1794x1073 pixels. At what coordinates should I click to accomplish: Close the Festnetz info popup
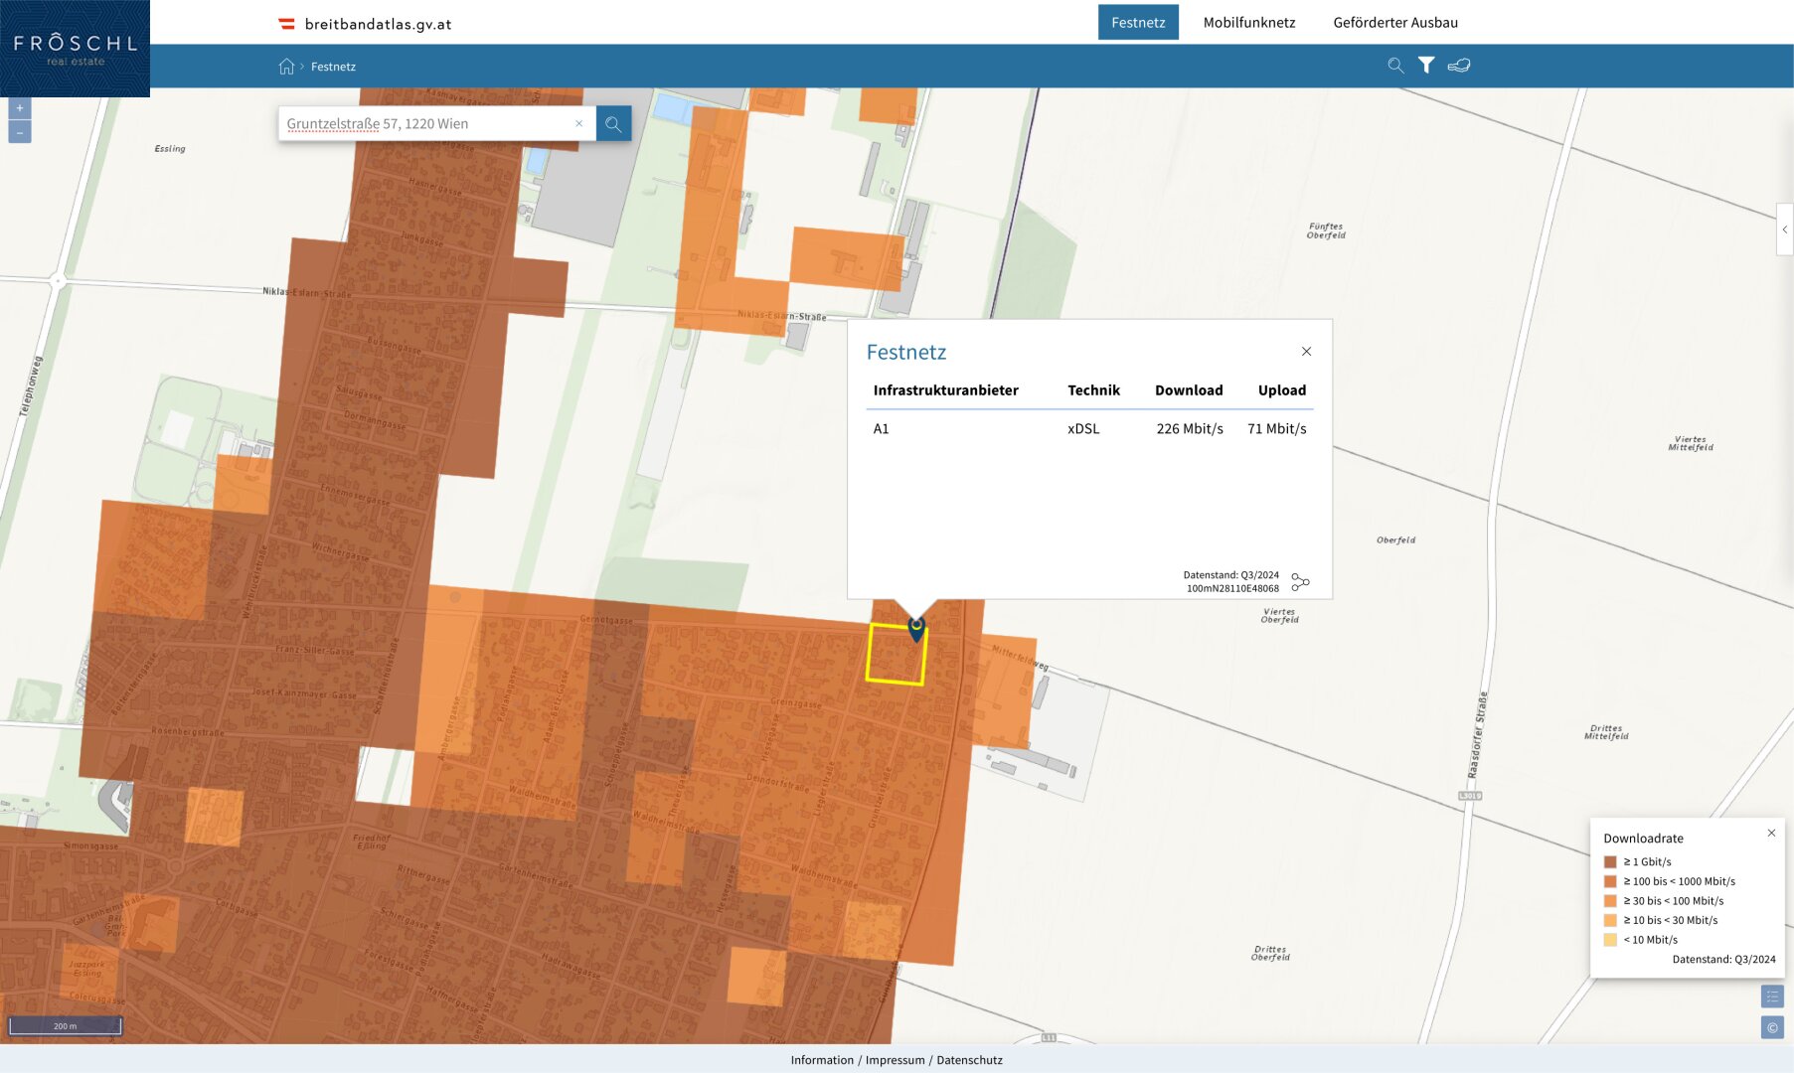[1306, 352]
